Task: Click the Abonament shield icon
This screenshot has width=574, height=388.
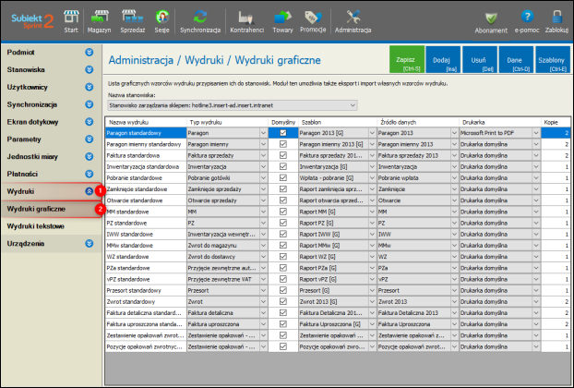Action: pyautogui.click(x=490, y=19)
